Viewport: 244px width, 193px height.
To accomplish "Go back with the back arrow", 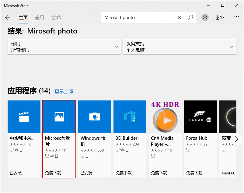I will coord(8,17).
